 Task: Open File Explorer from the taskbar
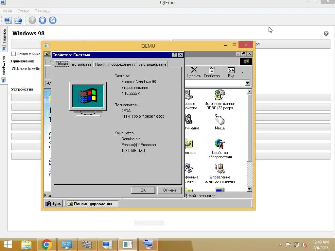point(26,244)
